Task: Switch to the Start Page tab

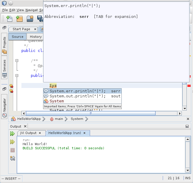Action: pyautogui.click(x=21, y=29)
